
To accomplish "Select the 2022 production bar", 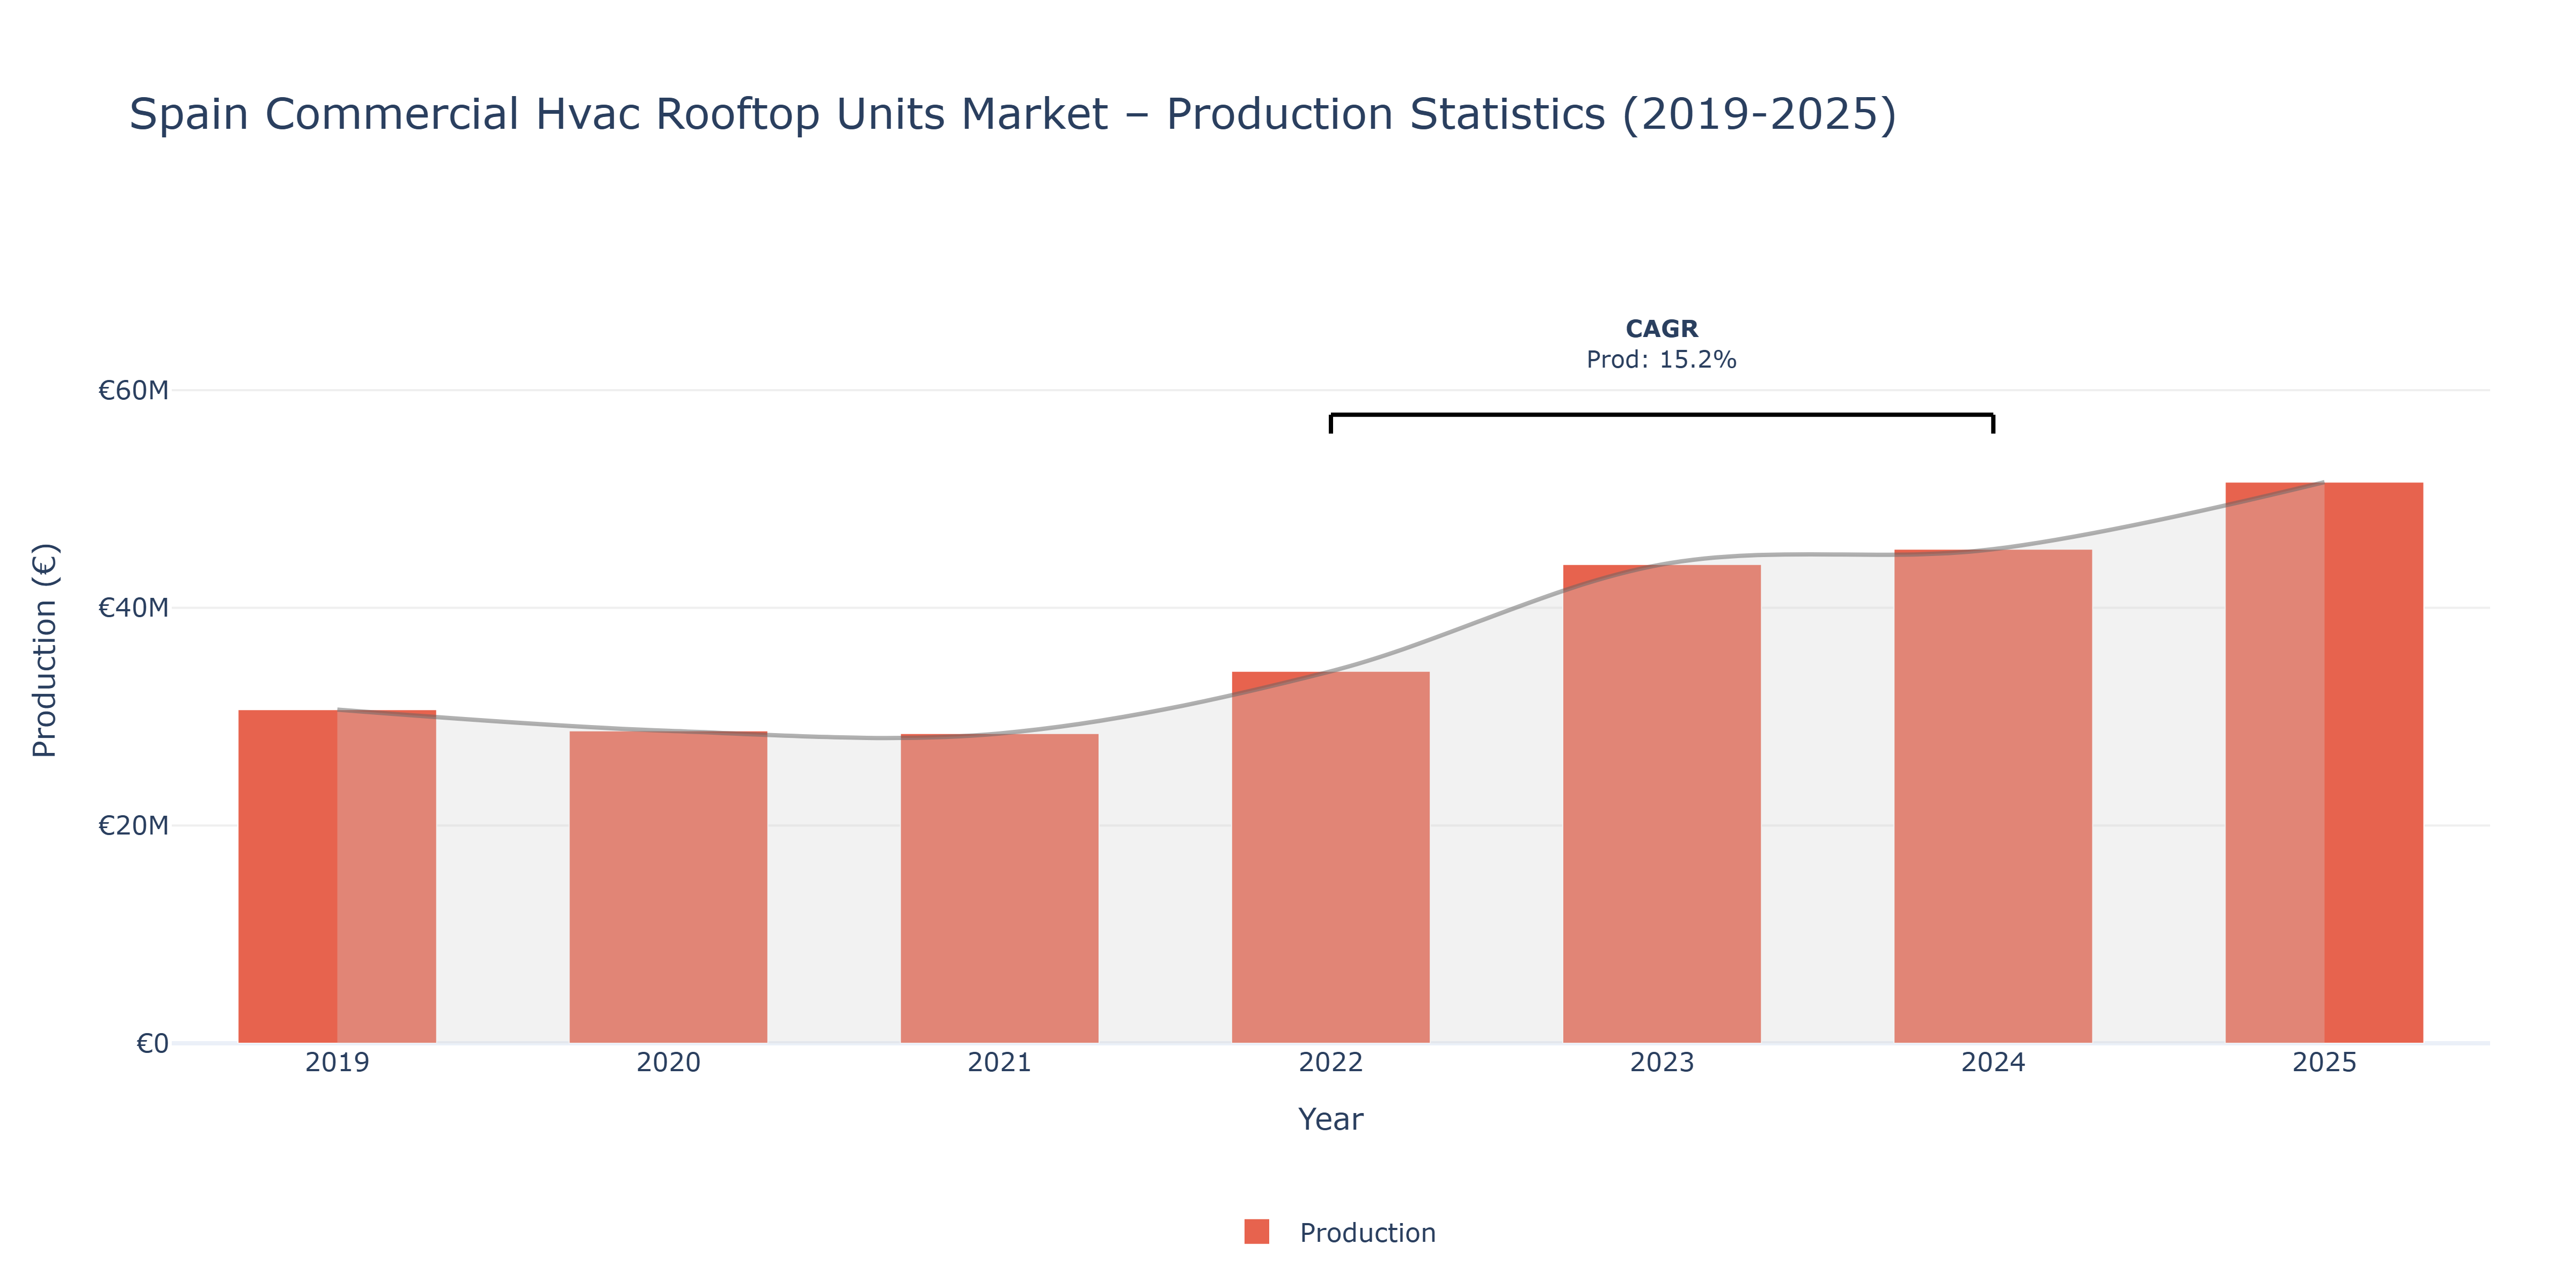I will coord(1330,857).
